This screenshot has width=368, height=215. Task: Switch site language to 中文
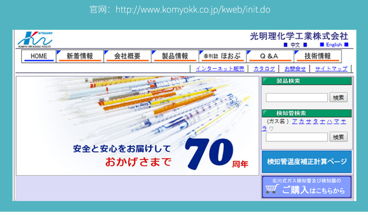295,45
